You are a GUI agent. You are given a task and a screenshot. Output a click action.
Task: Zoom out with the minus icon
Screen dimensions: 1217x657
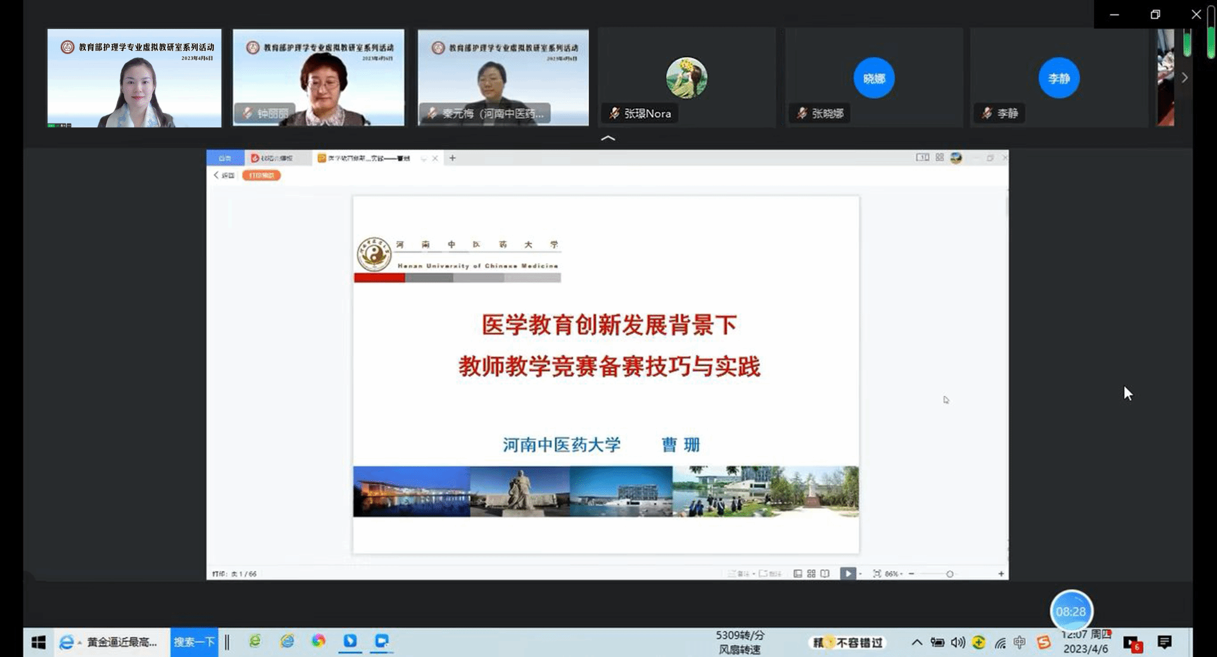(912, 573)
